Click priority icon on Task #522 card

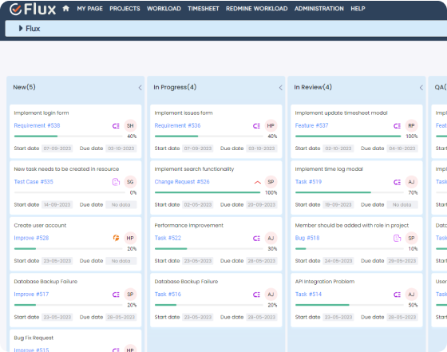click(x=256, y=239)
